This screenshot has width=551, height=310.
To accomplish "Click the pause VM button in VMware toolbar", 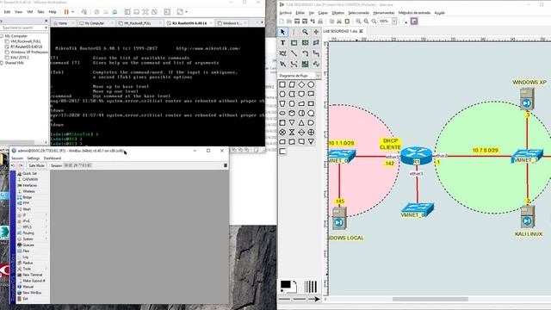I will pyautogui.click(x=66, y=12).
